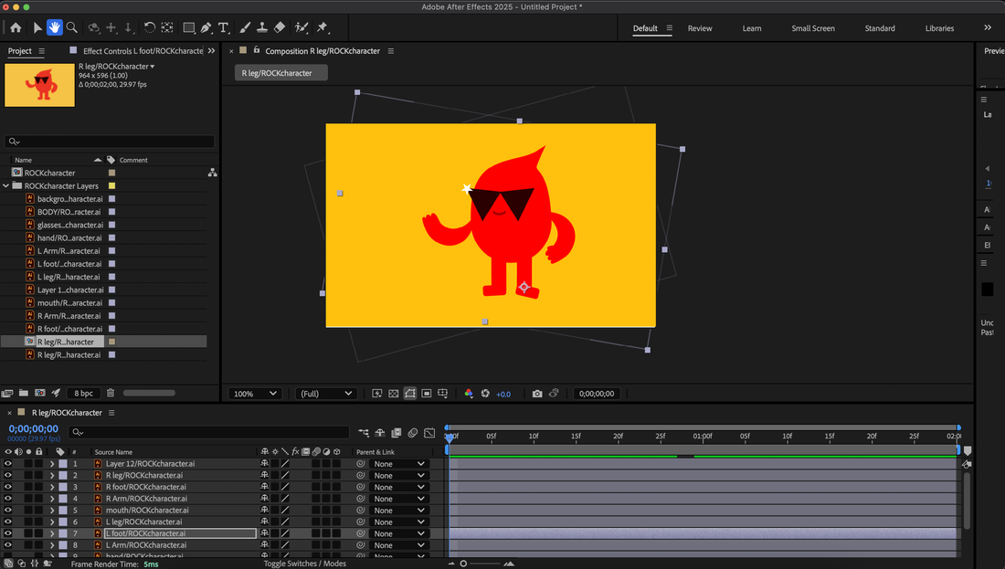This screenshot has height=569, width=1005.
Task: Select the Pen tool
Action: [x=206, y=27]
